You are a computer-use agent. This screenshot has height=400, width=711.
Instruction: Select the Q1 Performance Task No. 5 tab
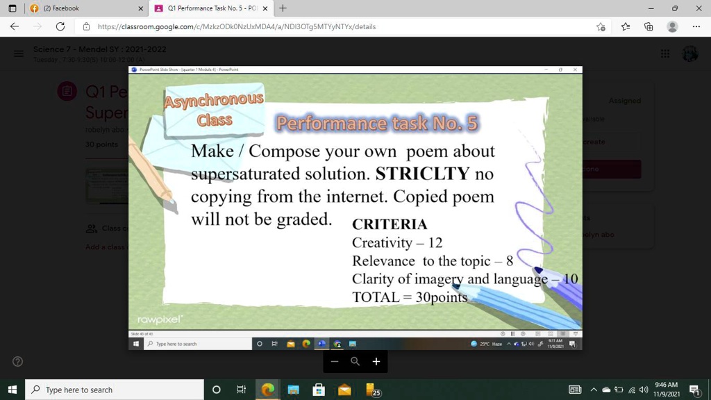point(211,8)
